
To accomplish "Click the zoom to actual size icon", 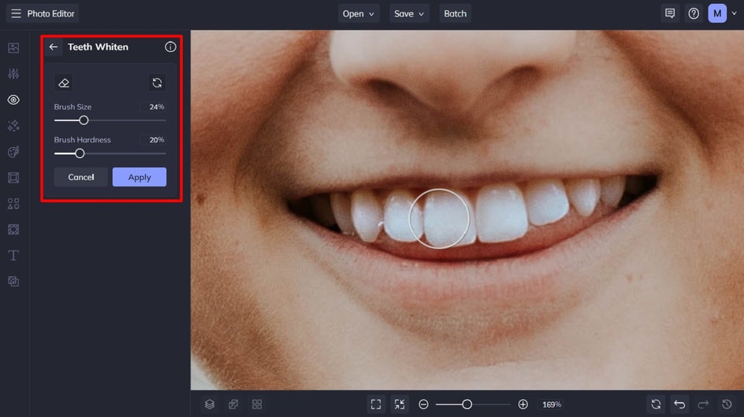I will (x=400, y=404).
